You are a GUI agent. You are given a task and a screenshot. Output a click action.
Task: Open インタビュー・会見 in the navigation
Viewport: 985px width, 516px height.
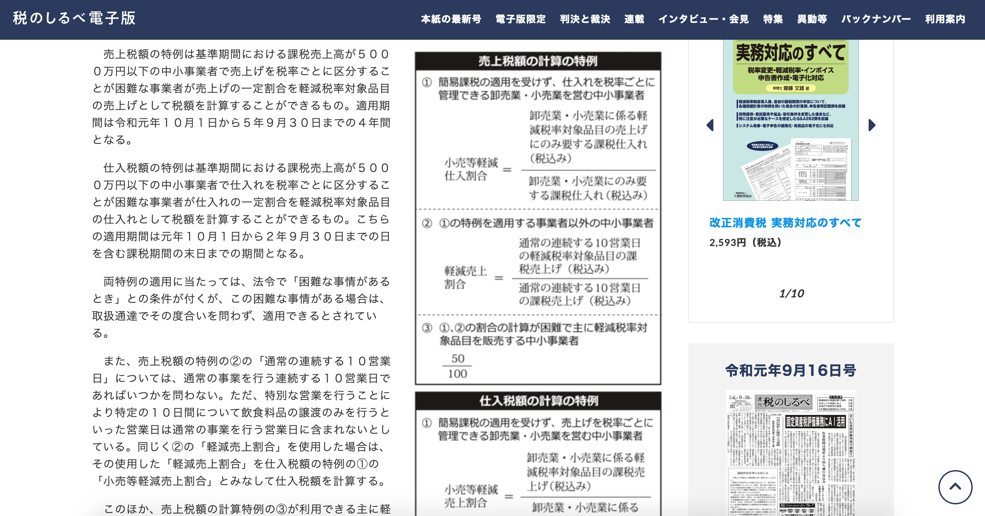click(x=703, y=19)
